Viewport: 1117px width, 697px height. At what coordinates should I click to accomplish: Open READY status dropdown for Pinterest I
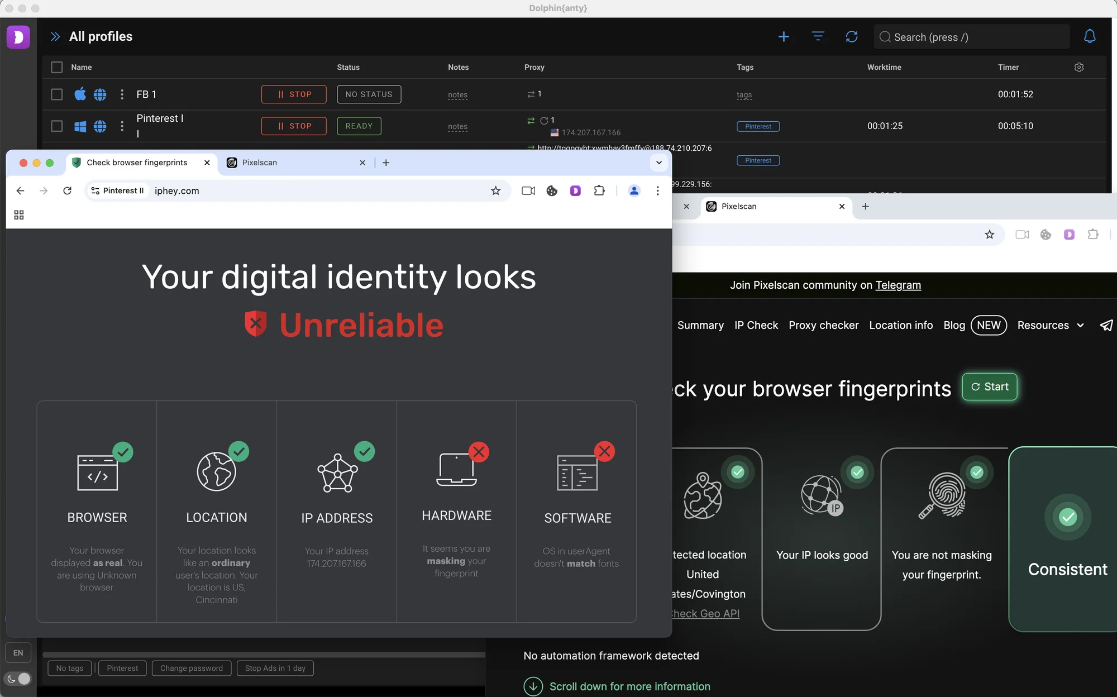click(359, 126)
